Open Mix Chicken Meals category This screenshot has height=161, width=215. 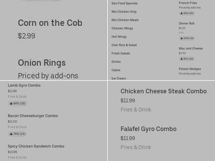coord(125,20)
